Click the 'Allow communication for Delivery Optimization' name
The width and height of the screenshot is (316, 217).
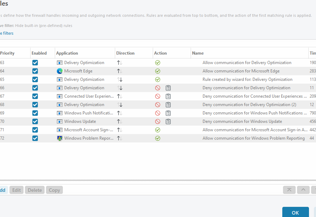[x=247, y=63]
